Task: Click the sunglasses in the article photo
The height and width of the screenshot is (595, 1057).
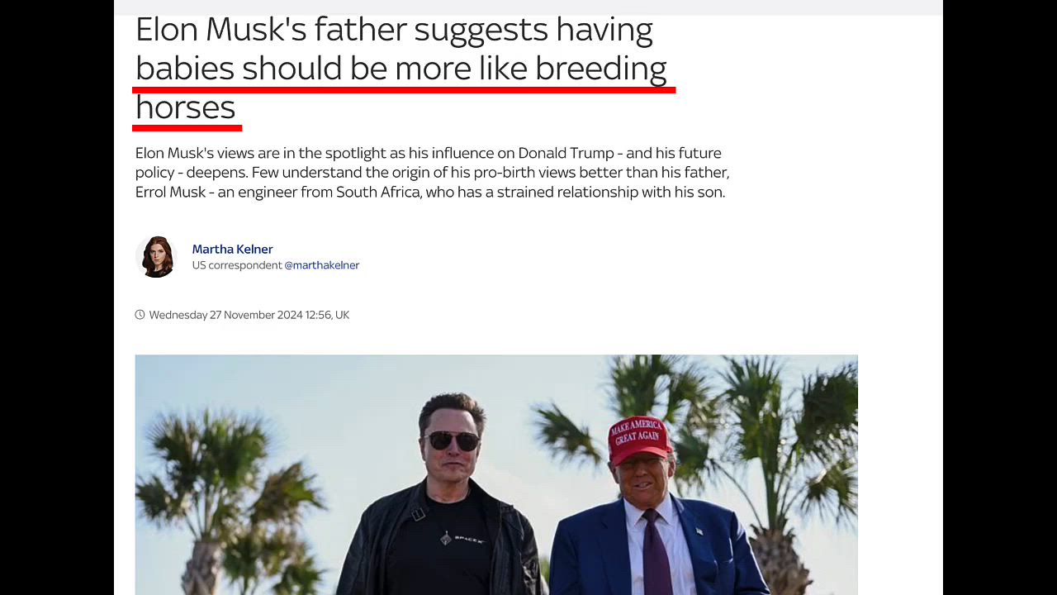Action: click(x=453, y=440)
